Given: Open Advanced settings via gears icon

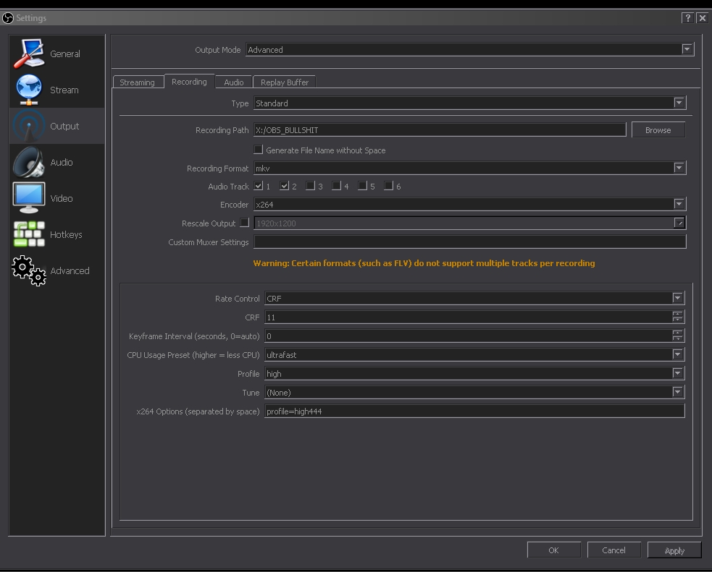Looking at the screenshot, I should click(x=28, y=270).
